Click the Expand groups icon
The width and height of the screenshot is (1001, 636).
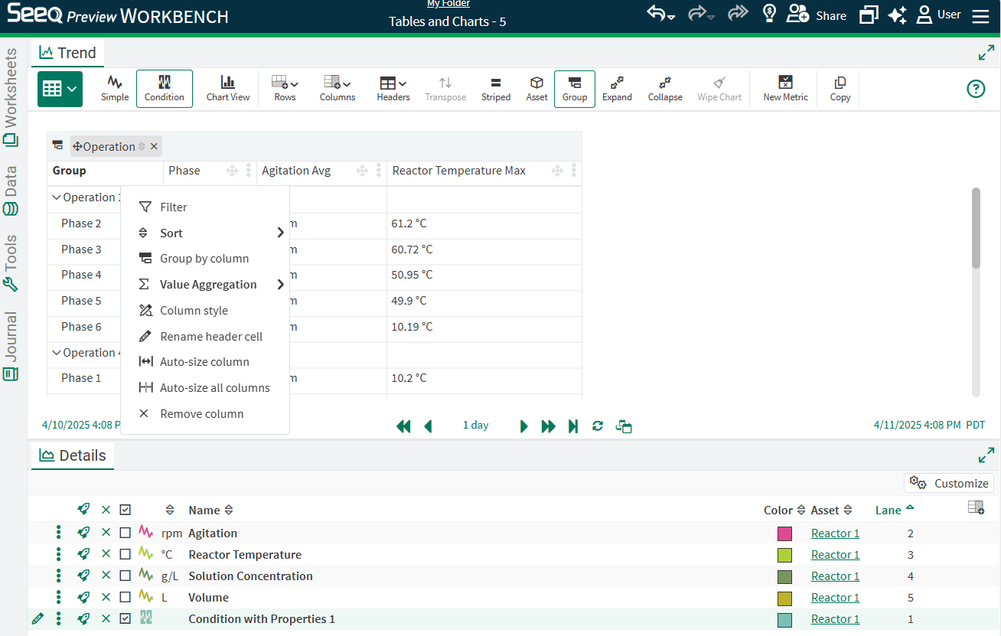pos(617,88)
